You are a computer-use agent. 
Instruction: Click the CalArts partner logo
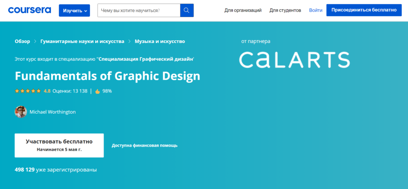pyautogui.click(x=294, y=60)
